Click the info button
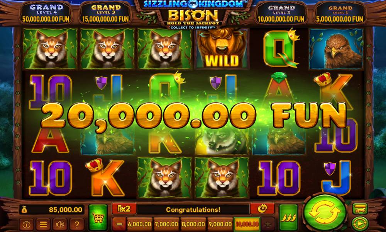This screenshot has width=386, height=232. pos(27,224)
